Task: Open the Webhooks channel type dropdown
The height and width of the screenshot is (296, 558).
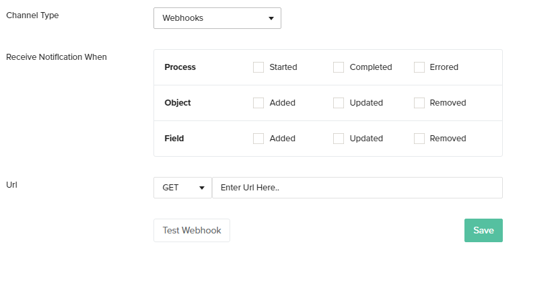Action: point(217,18)
